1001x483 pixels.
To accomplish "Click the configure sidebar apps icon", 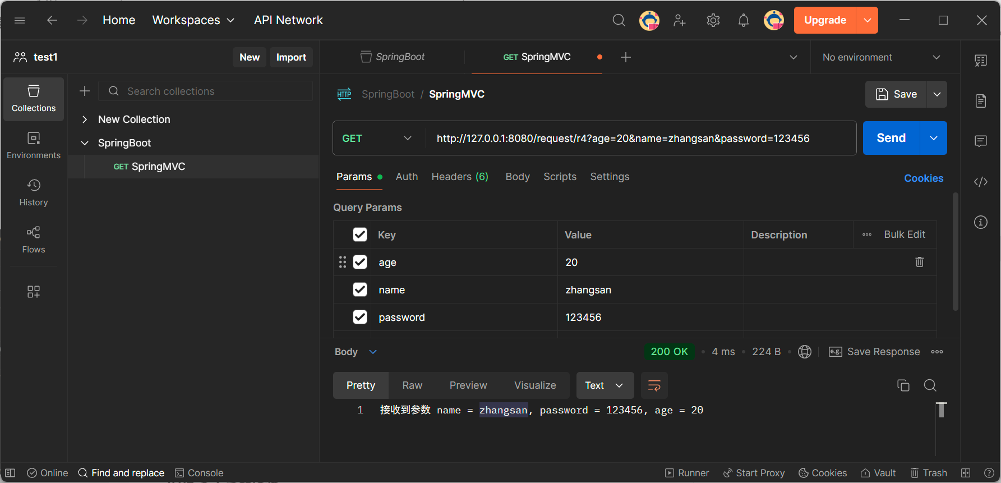I will click(x=34, y=292).
